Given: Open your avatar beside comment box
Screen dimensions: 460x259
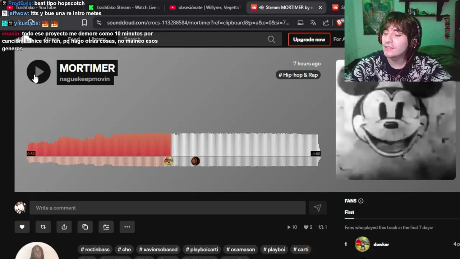Looking at the screenshot, I should coord(20,208).
